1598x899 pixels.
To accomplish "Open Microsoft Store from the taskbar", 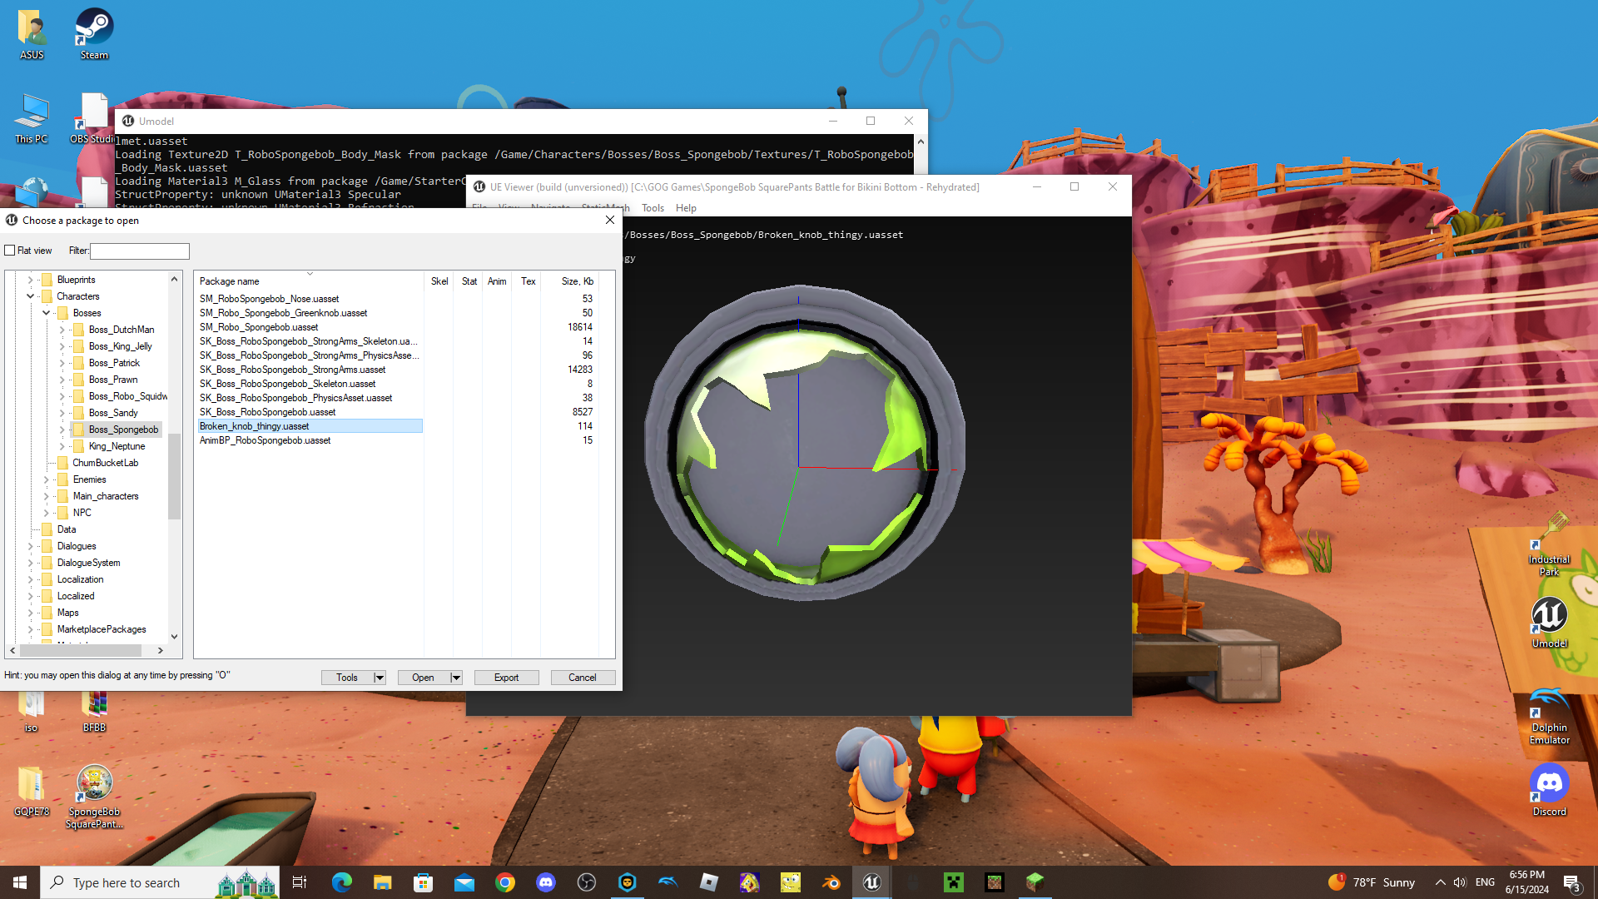I will click(423, 882).
